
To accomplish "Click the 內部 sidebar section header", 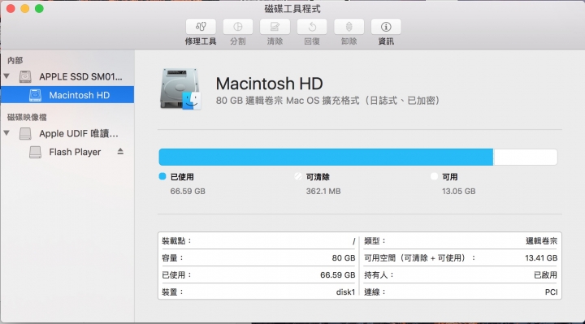I will [15, 60].
